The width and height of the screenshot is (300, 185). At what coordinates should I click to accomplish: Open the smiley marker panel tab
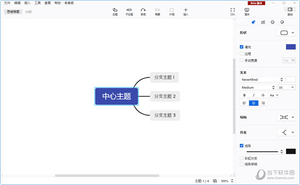tap(272, 22)
